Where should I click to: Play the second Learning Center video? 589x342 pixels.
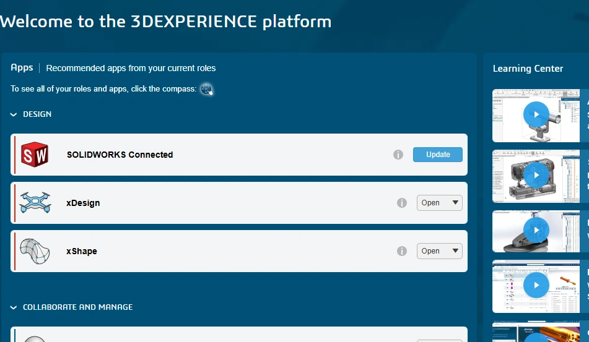pyautogui.click(x=536, y=176)
